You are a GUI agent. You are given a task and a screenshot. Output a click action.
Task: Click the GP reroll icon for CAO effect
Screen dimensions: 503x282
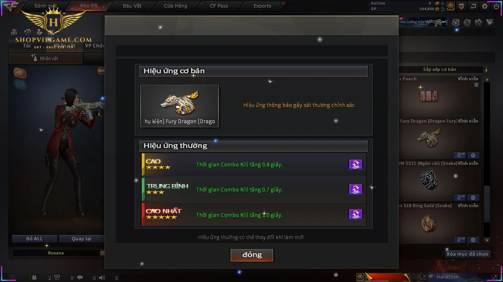356,164
